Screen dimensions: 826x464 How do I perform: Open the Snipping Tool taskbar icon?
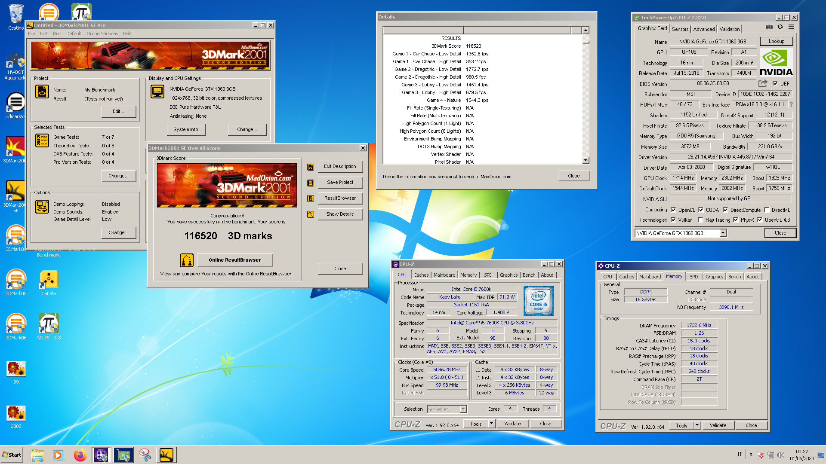click(x=145, y=455)
